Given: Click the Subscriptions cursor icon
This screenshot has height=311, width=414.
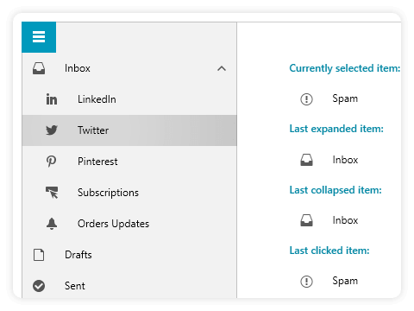Looking at the screenshot, I should click(x=52, y=193).
